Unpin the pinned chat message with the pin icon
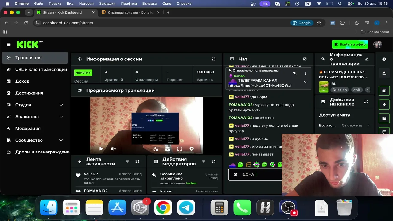The height and width of the screenshot is (221, 393). (294, 73)
